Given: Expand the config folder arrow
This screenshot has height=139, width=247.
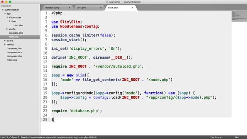Looking at the screenshot, I should click(7, 29).
